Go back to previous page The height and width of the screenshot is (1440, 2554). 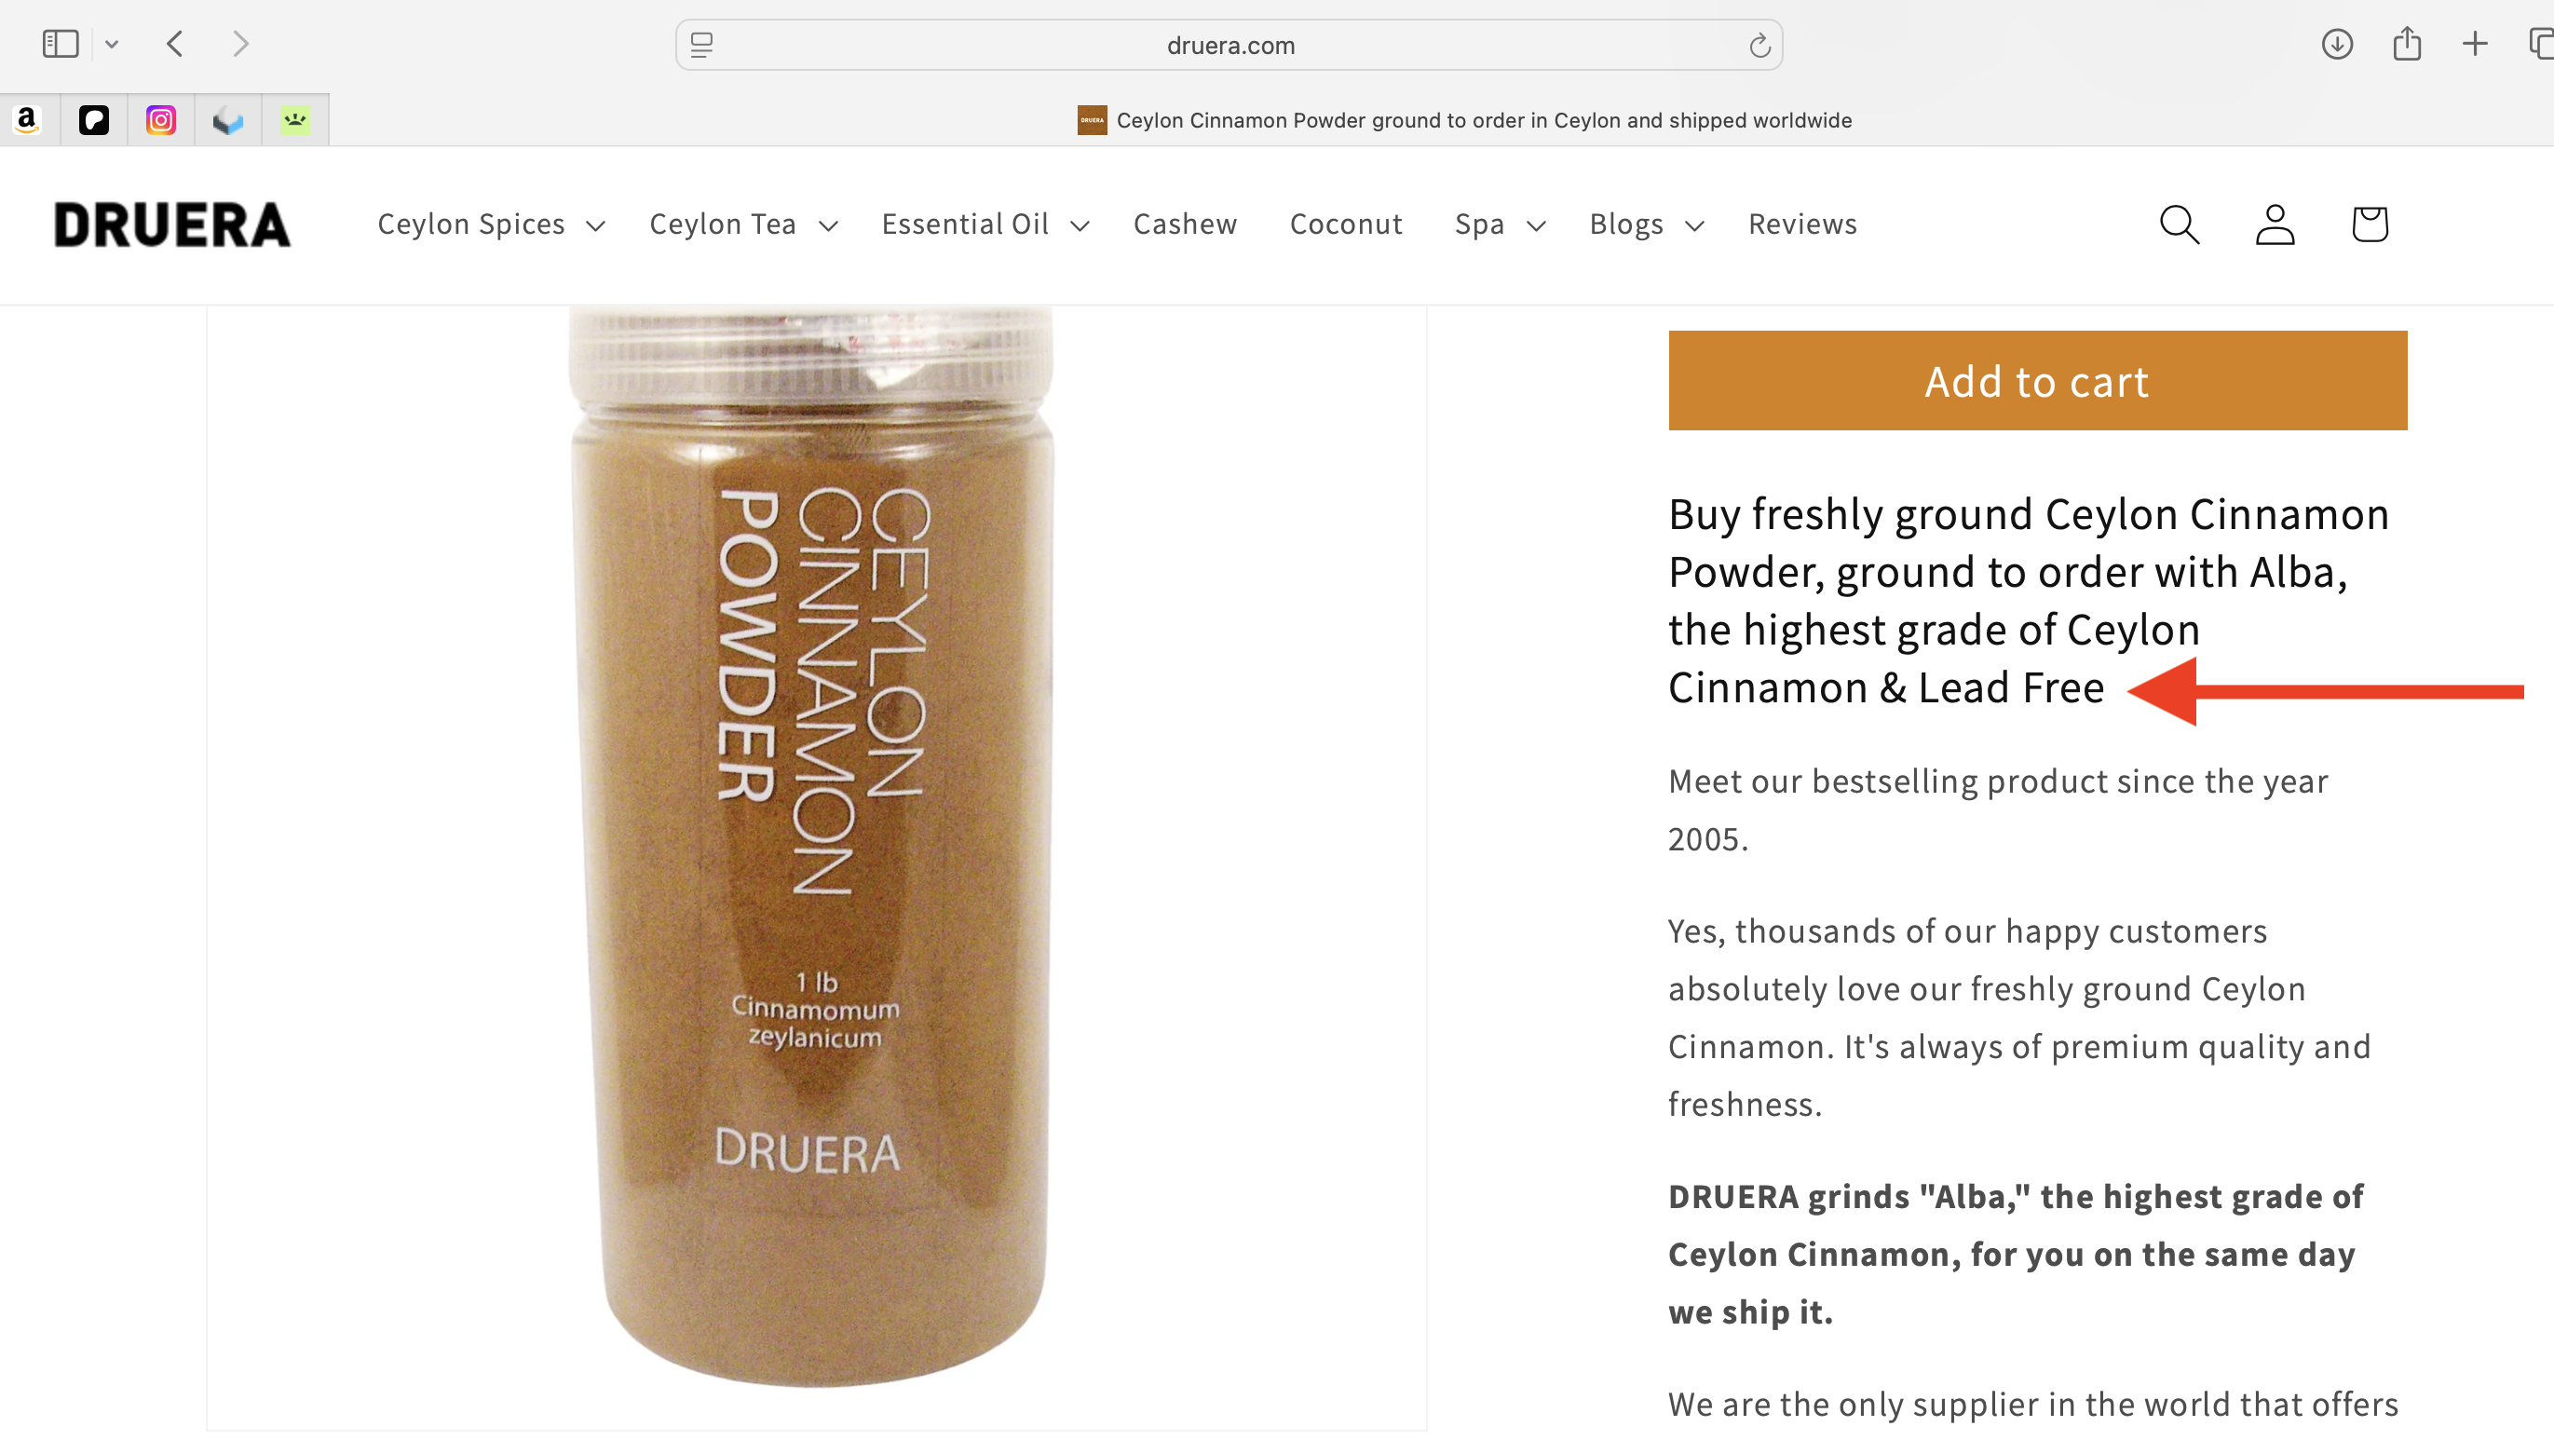175,44
